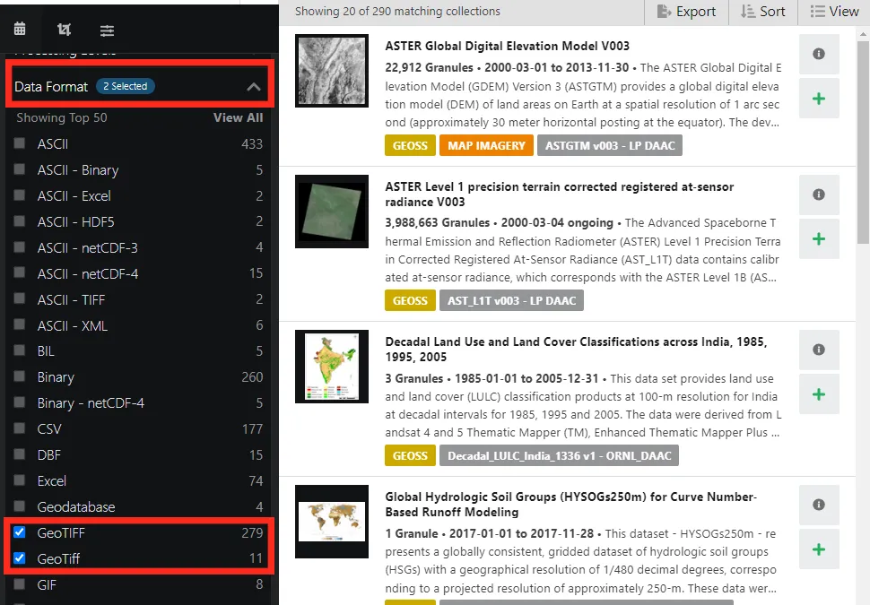Viewport: 870px width, 605px height.
Task: Click the MAP IMAGERY badge
Action: [x=486, y=144]
